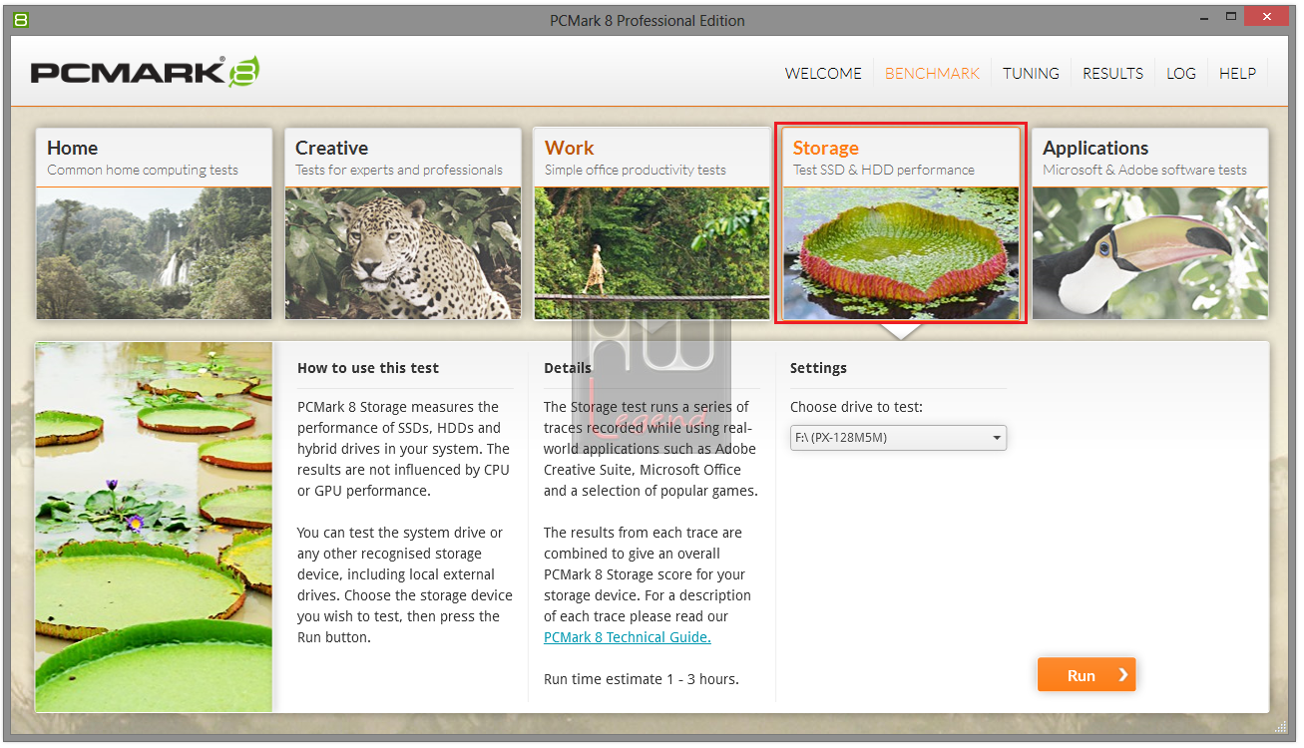Click the PCMark 8 title bar app icon
Image resolution: width=1304 pixels, height=748 pixels.
tap(21, 19)
